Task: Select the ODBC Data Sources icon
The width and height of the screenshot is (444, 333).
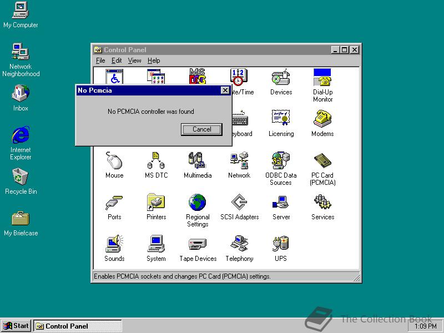Action: pyautogui.click(x=281, y=160)
